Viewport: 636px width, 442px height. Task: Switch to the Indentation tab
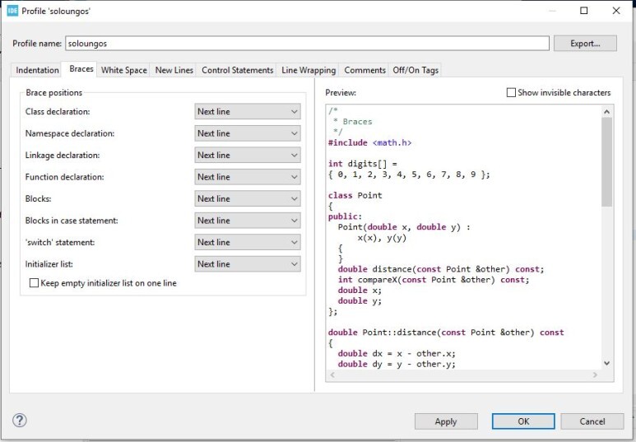(37, 70)
